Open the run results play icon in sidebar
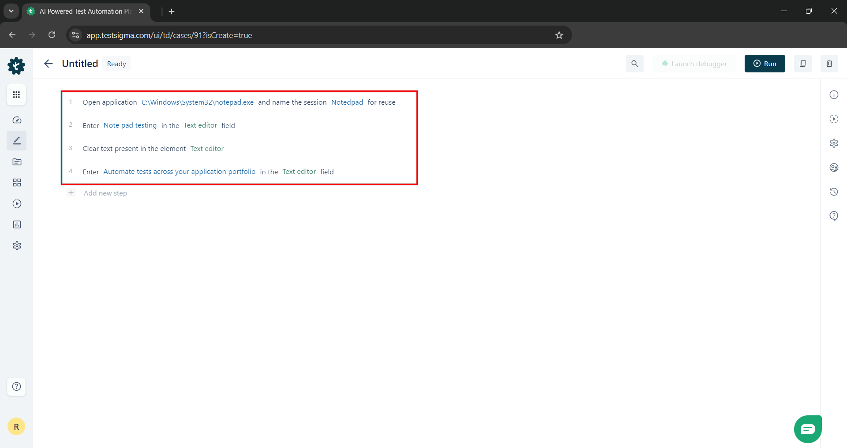The image size is (847, 448). click(x=17, y=204)
